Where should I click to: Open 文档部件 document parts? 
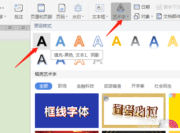168,16
